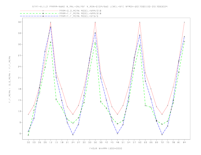Viewport: 201px width, 155px height.
Task: Click y-axis tick label 24
Action: [x=19, y=67]
